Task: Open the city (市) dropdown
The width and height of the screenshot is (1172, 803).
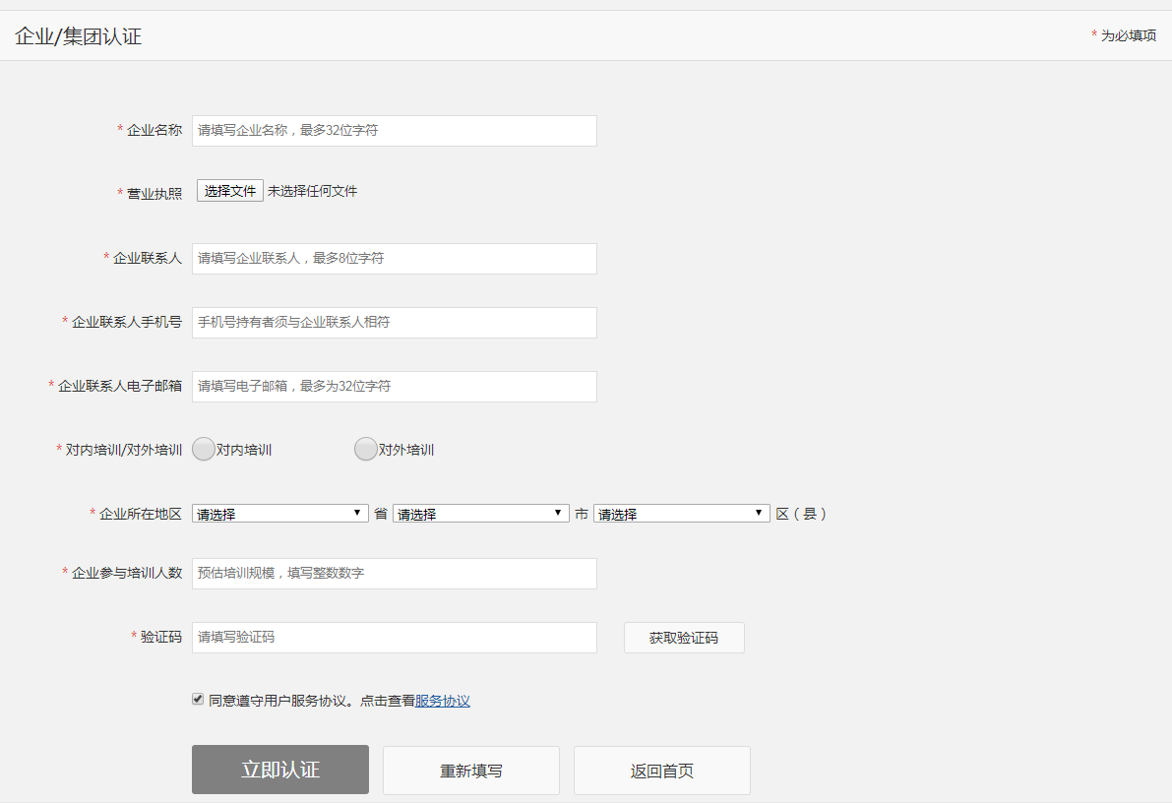Action: pyautogui.click(x=480, y=514)
